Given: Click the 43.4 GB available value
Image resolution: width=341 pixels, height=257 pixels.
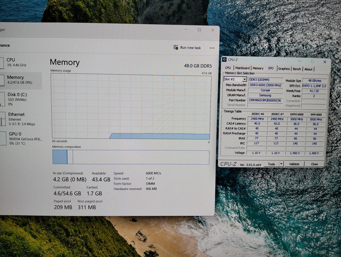Looking at the screenshot, I should (101, 180).
